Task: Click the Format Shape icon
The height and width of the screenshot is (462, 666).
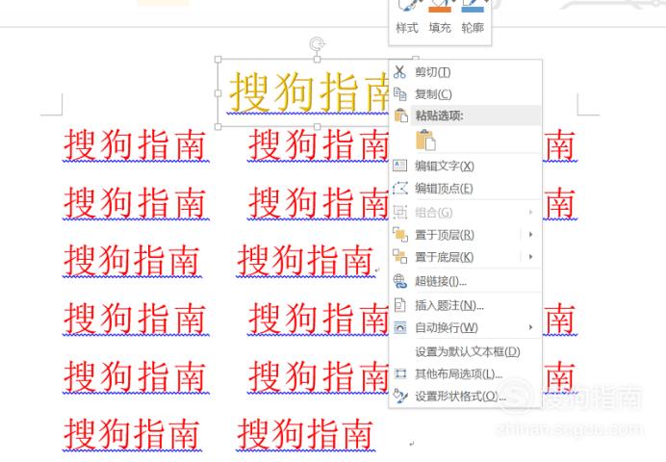Action: click(400, 396)
